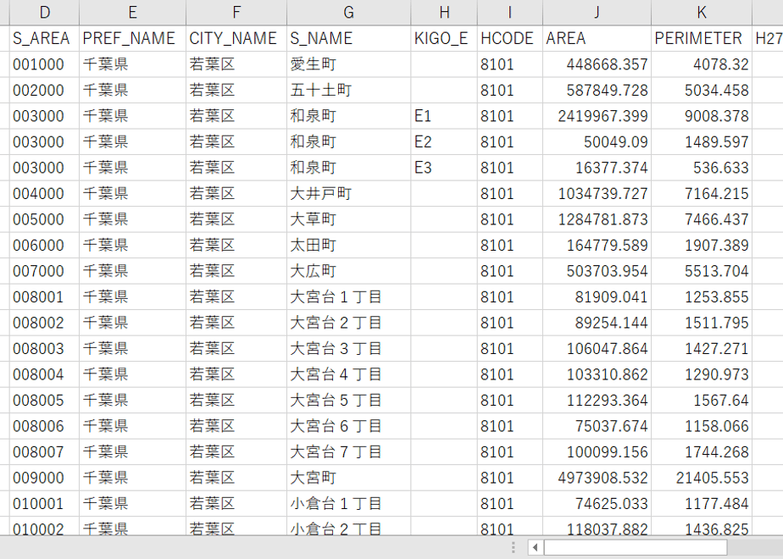Select S_AREA cell 008003
Image resolution: width=783 pixels, height=559 pixels.
tap(44, 349)
